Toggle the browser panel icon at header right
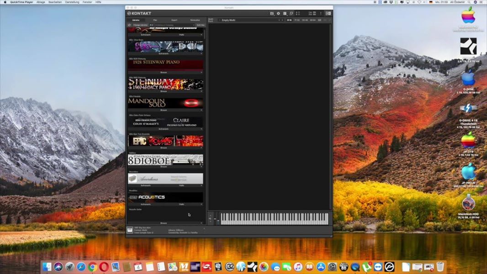Image resolution: width=487 pixels, height=274 pixels. pos(328,13)
